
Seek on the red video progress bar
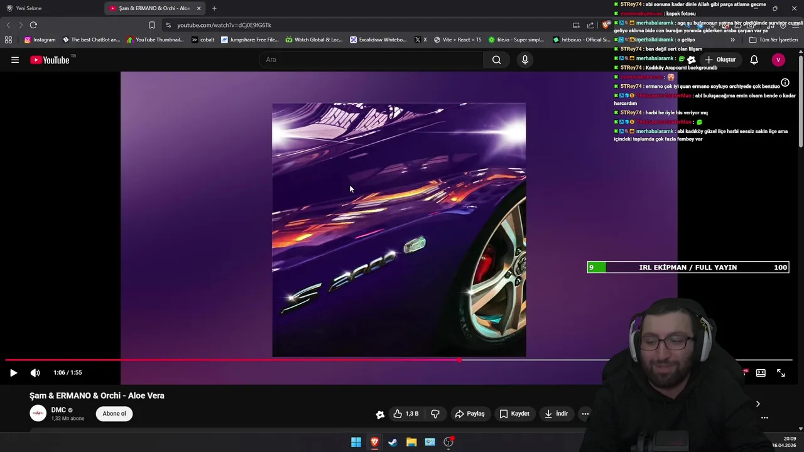pos(399,360)
